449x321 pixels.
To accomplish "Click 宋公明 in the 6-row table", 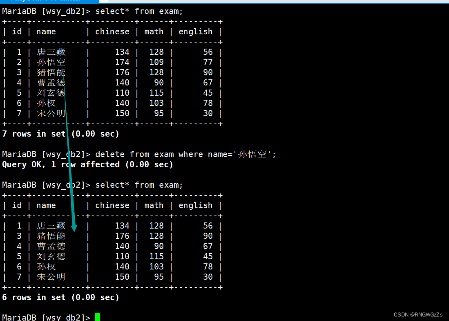I will click(x=51, y=277).
